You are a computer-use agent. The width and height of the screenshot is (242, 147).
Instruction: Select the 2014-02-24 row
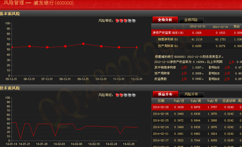coord(197,127)
